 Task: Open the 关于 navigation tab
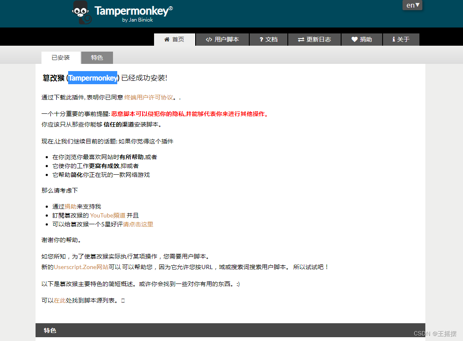coord(401,40)
